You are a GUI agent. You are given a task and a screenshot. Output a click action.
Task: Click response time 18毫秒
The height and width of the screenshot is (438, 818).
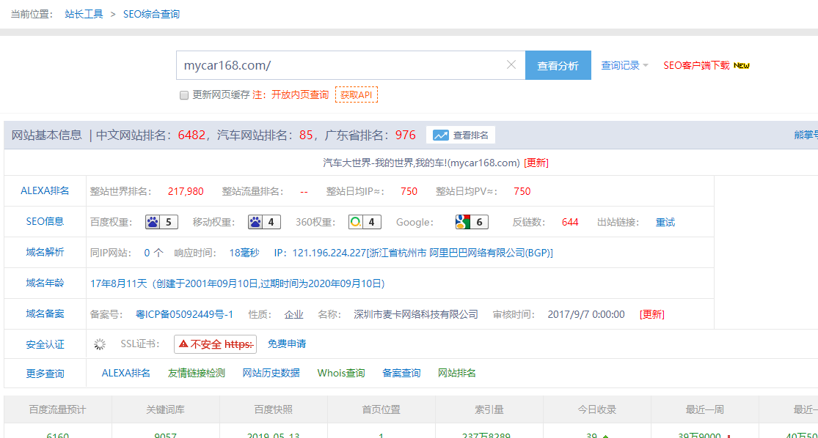coord(244,253)
